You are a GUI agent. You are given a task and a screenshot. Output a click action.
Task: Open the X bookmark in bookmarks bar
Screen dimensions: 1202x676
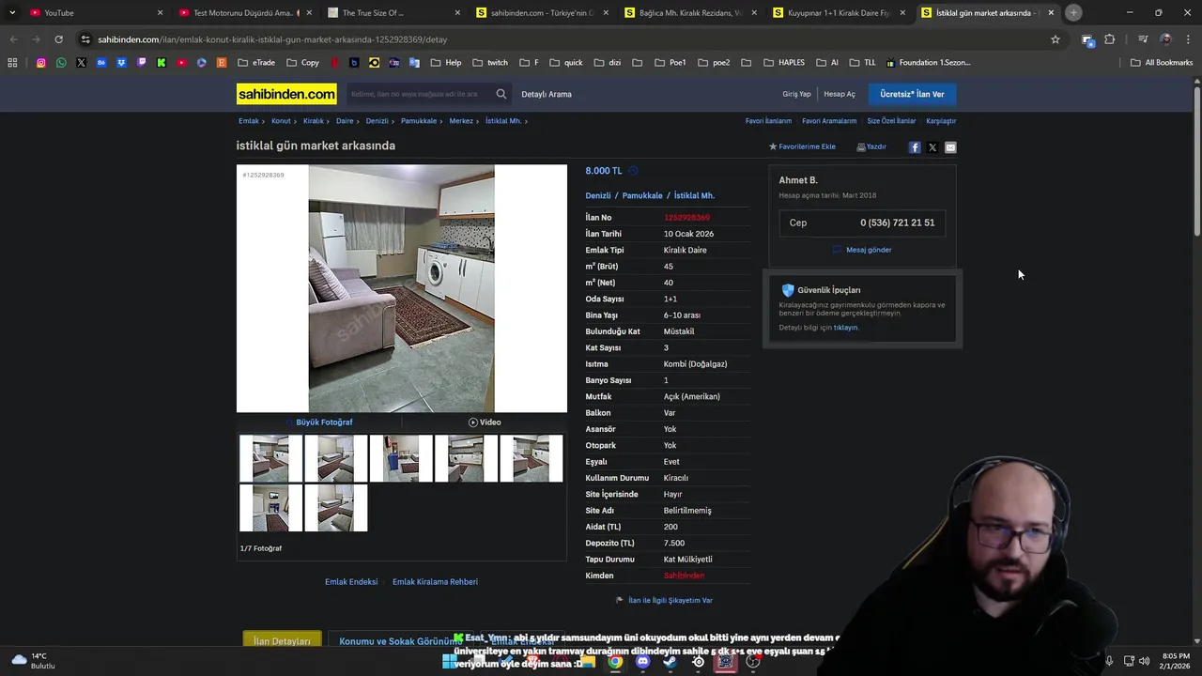[81, 63]
